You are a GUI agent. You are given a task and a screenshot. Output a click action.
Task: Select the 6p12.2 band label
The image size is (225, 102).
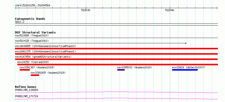pyautogui.click(x=19, y=22)
